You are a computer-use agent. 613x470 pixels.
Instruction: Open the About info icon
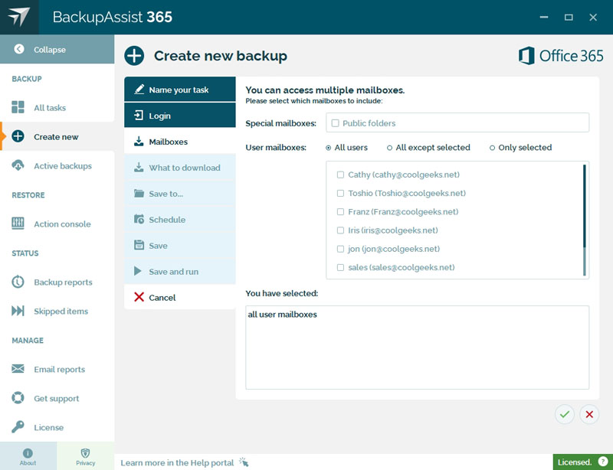28,453
